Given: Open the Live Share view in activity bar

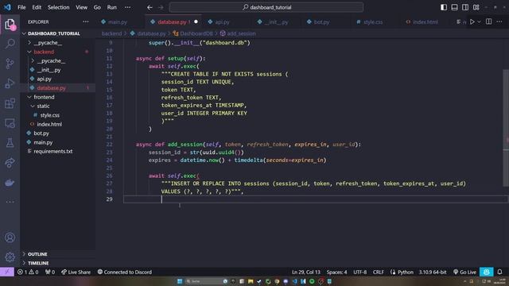Looking at the screenshot, I should coord(10,163).
